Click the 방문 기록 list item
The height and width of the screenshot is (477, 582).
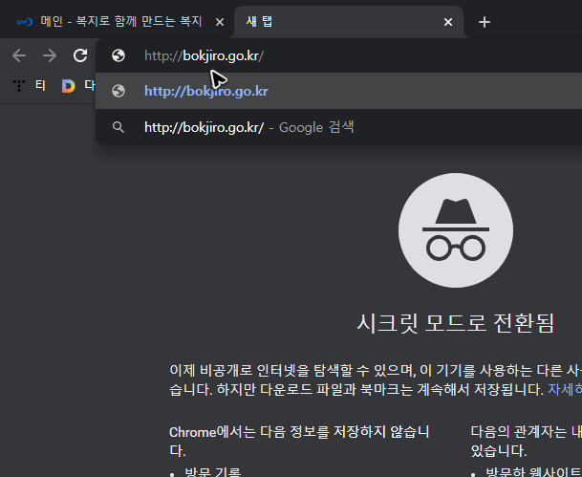point(213,472)
